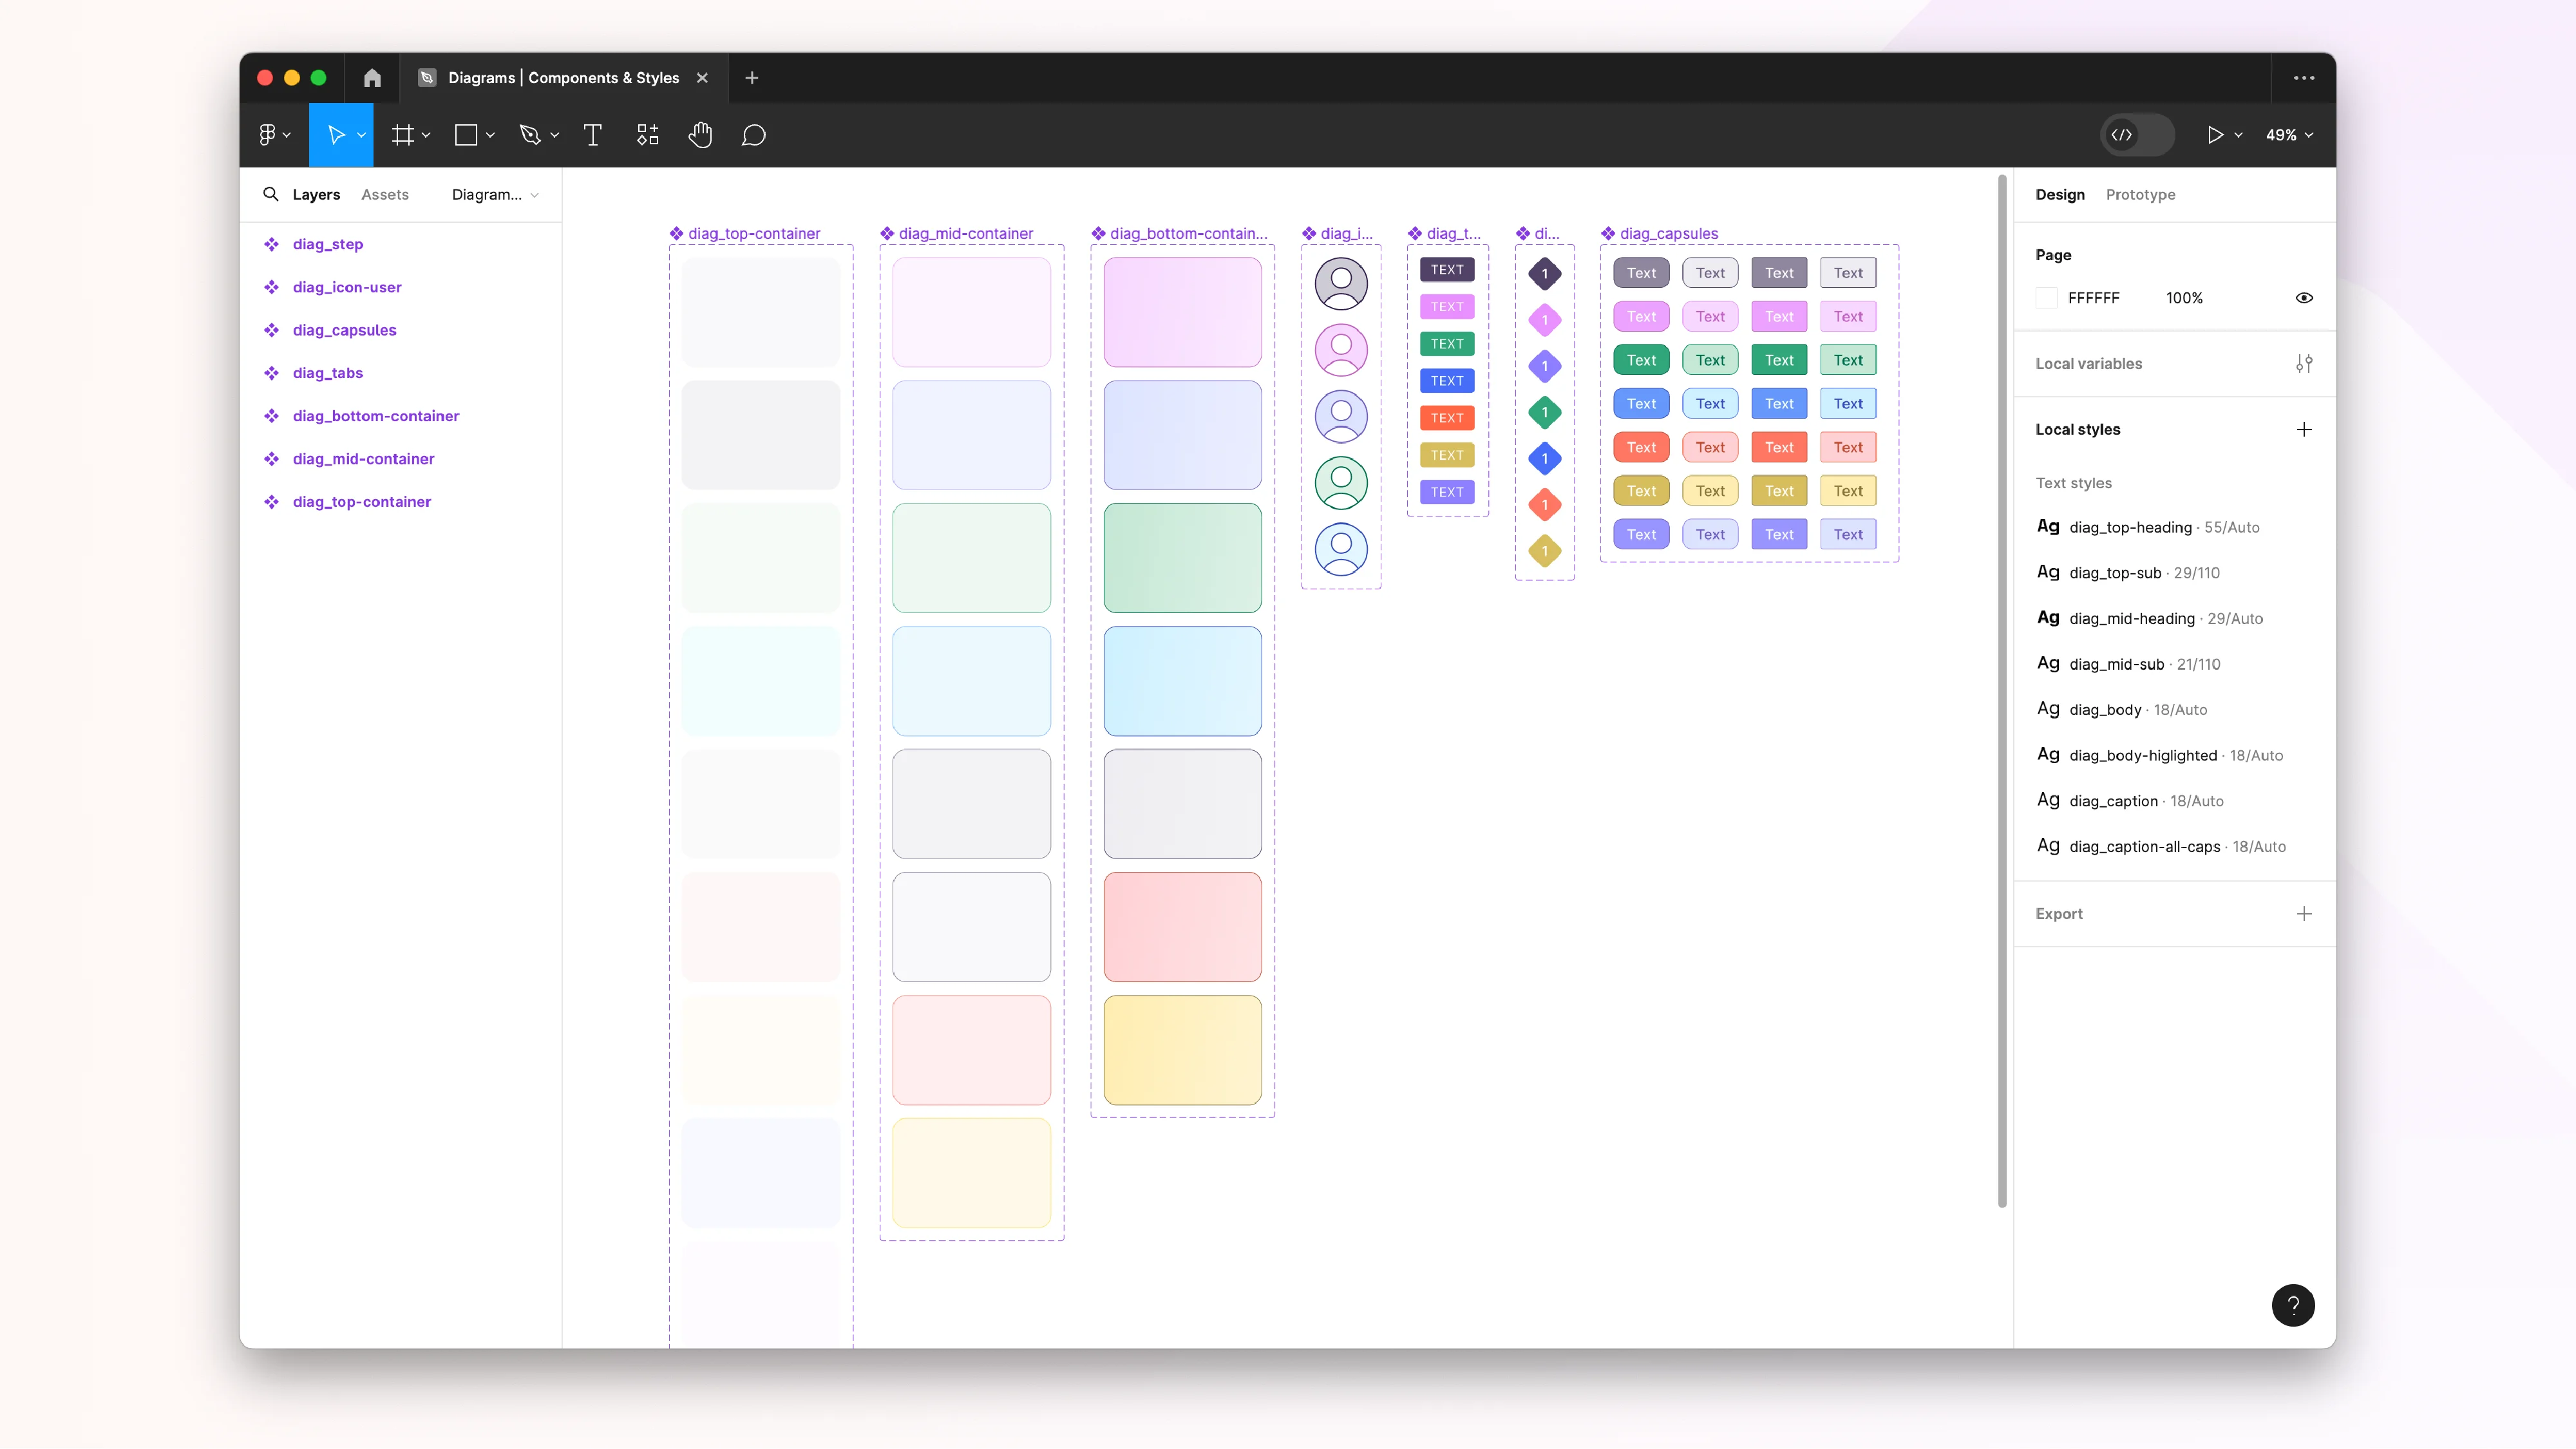Click page background FFFFFF color swatch
The width and height of the screenshot is (2576, 1449).
point(2047,298)
